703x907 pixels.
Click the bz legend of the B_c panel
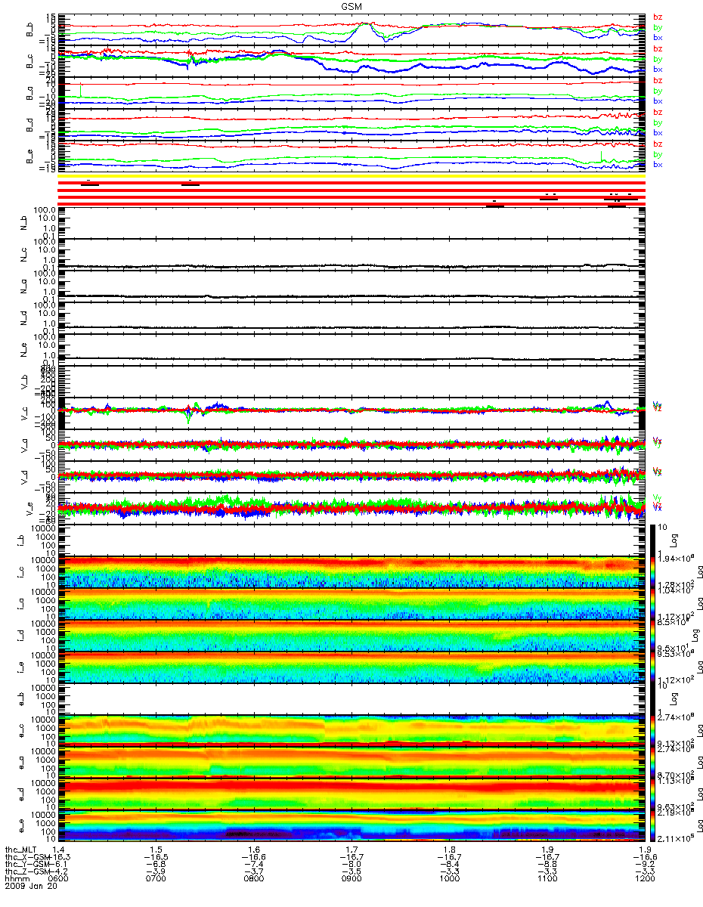point(658,48)
